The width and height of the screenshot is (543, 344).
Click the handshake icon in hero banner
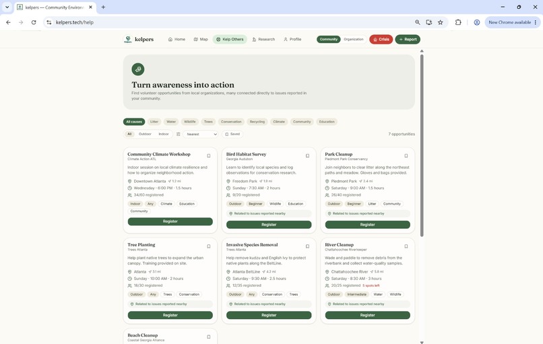click(138, 69)
